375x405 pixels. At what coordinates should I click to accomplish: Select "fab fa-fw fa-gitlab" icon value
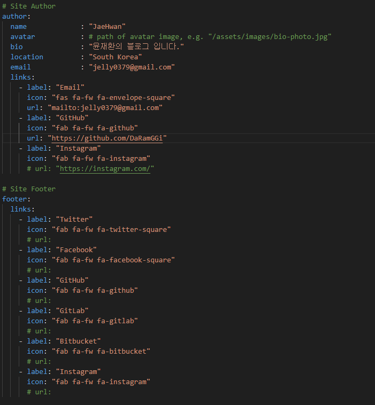point(95,321)
